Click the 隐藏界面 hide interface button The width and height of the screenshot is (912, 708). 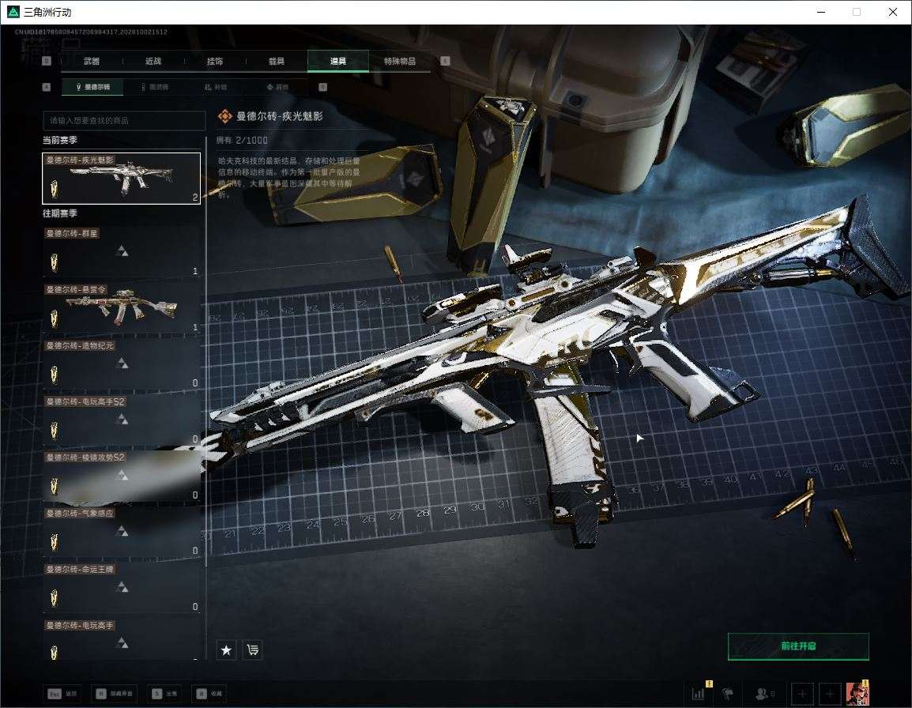[x=115, y=694]
